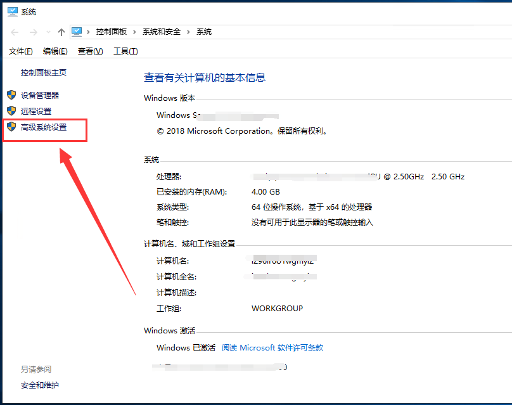Click the 计算机名 label
512x405 pixels.
[173, 261]
